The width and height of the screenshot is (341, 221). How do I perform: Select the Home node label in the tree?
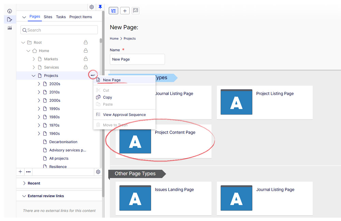pyautogui.click(x=44, y=51)
